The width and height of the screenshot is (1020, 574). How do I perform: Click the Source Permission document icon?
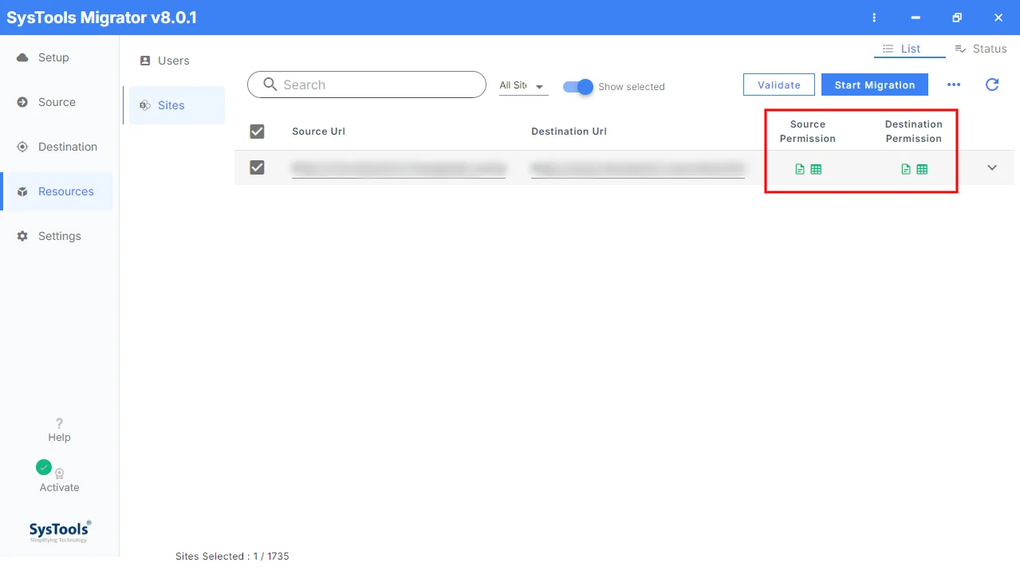point(800,169)
